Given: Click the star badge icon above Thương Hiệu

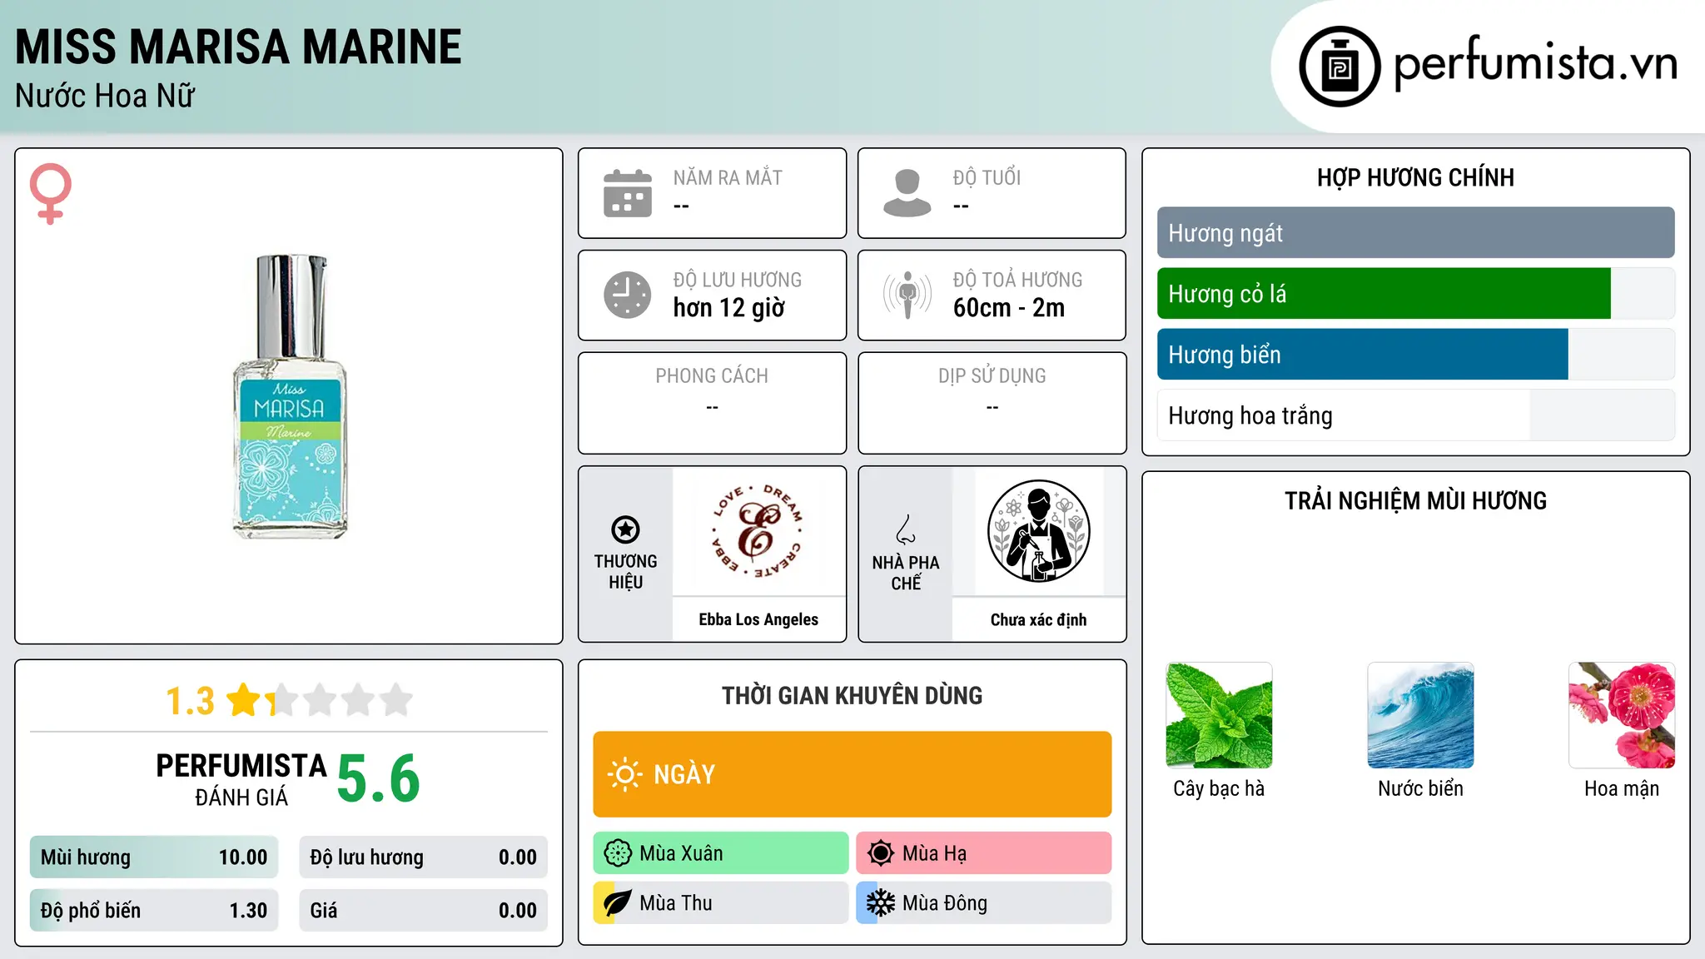Looking at the screenshot, I should 625,529.
